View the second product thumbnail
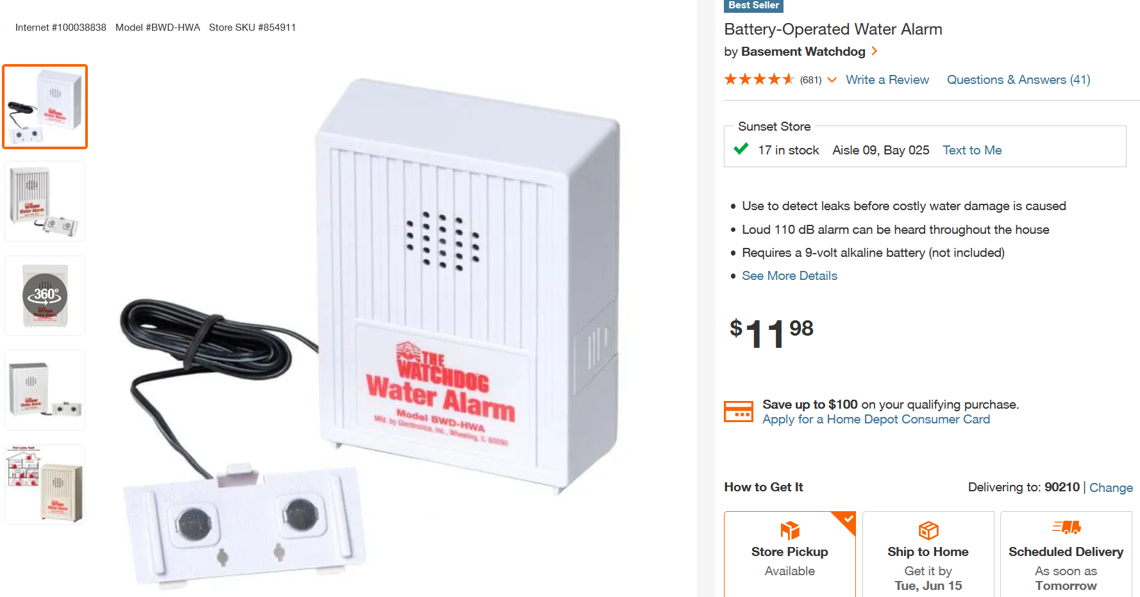The height and width of the screenshot is (597, 1140). 44,200
